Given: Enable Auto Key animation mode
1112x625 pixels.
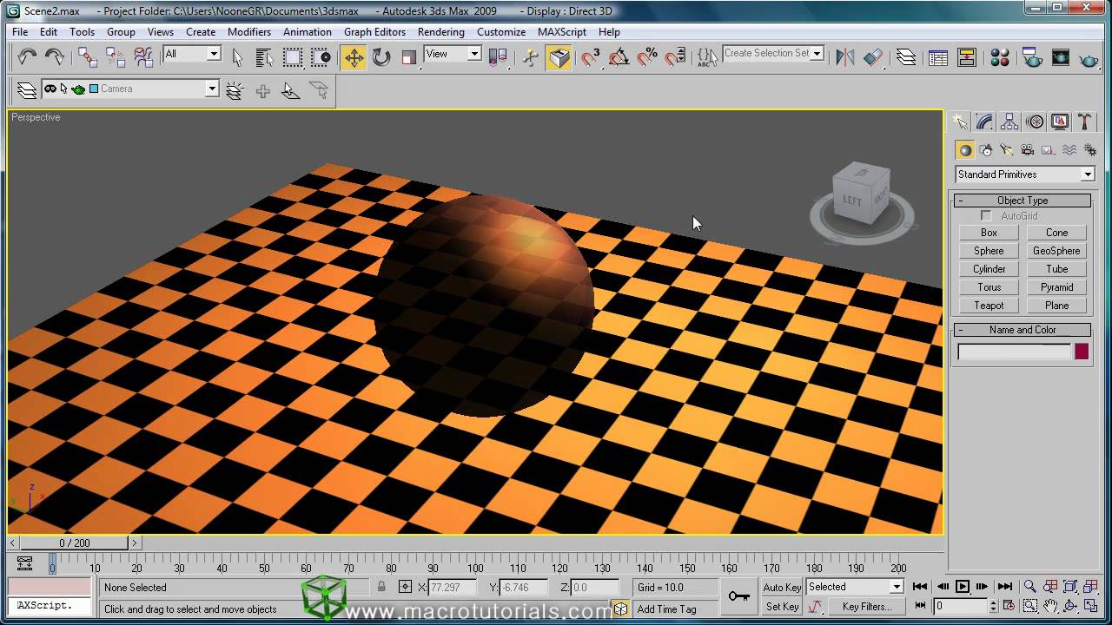Looking at the screenshot, I should [782, 588].
